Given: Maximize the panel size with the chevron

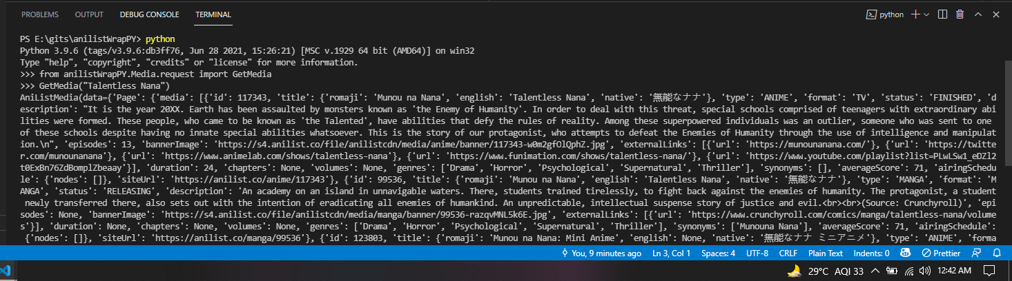Looking at the screenshot, I should coord(977,14).
